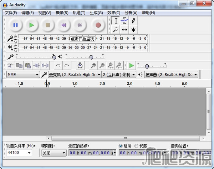This screenshot has height=169, width=214.
Task: Select the Selection (I-beam) tool
Action: click(116, 21)
